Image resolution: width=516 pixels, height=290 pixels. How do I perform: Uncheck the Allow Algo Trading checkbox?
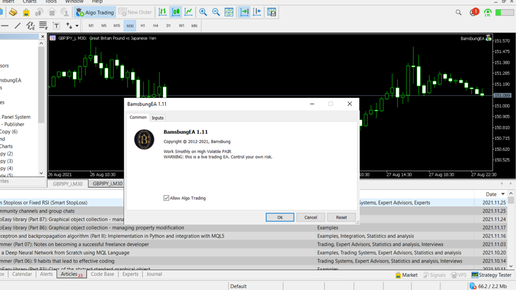click(x=166, y=198)
